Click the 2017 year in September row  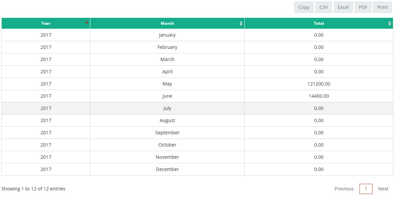coord(46,133)
